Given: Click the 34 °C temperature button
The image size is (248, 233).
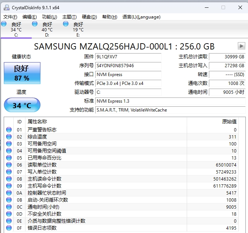Looking at the screenshot, I should click(x=22, y=105).
